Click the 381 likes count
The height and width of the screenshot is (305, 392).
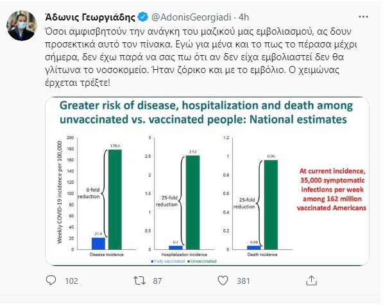243,281
